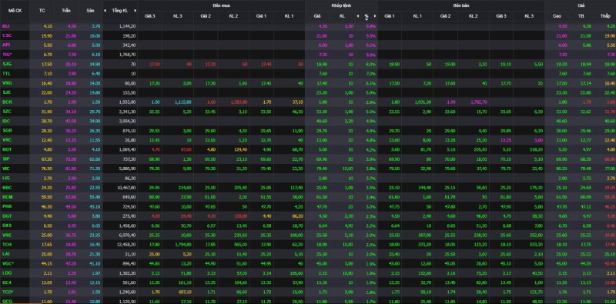
Task: Open the KBC stock symbol
Action: point(6,187)
